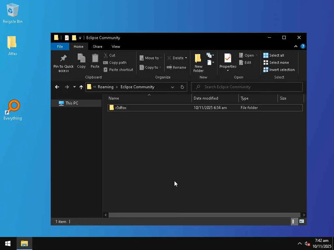Open Explorer help icon
334x250 pixels.
click(303, 46)
